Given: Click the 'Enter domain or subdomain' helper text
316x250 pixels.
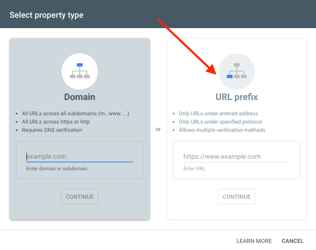Looking at the screenshot, I should coord(57,168).
